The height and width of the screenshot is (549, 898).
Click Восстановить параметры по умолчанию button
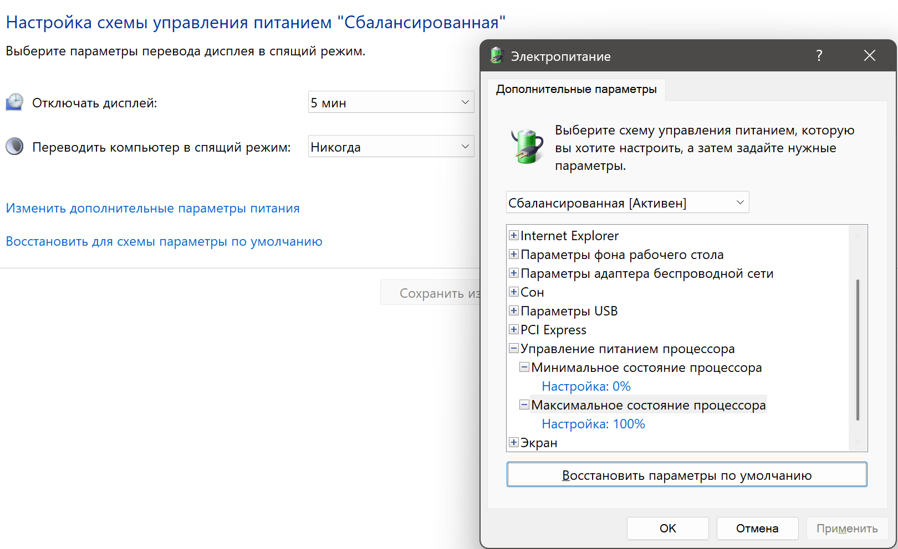pos(686,475)
